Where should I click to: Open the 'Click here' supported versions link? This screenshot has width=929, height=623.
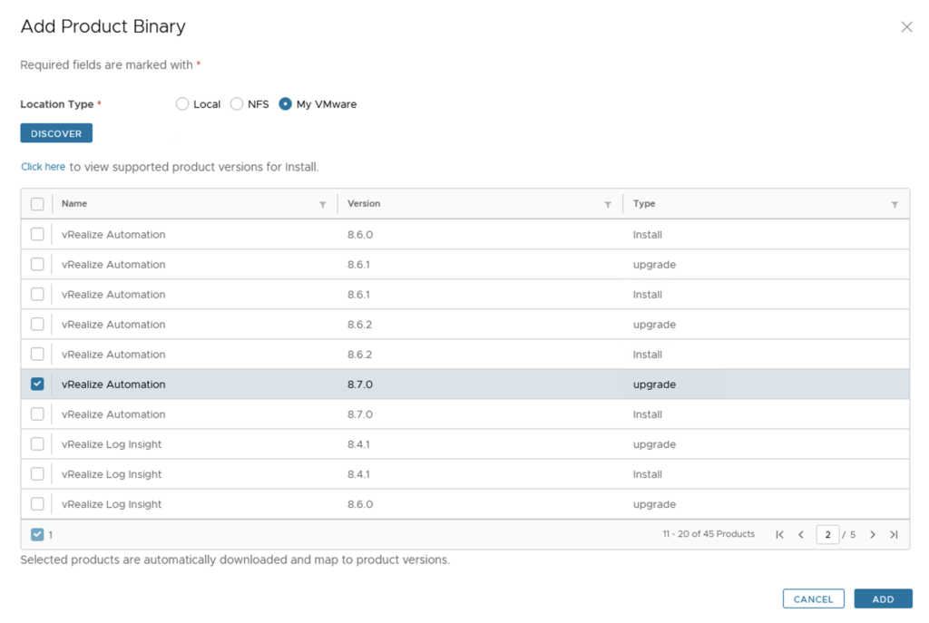(43, 167)
